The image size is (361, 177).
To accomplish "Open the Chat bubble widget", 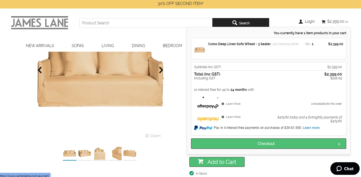I will pyautogui.click(x=345, y=169).
